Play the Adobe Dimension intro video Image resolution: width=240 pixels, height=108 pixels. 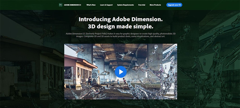click(121, 72)
